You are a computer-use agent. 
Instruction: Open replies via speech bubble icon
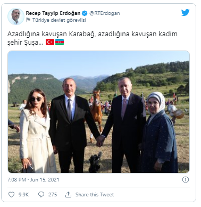[x=41, y=195]
